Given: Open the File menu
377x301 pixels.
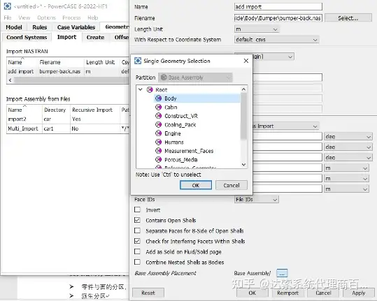Looking at the screenshot, I should point(8,17).
